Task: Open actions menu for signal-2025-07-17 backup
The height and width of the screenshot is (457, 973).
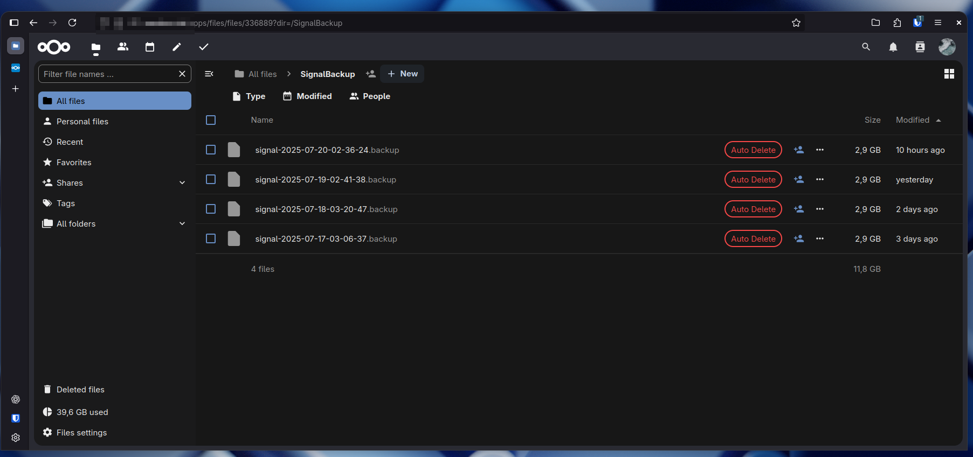Action: pyautogui.click(x=820, y=238)
